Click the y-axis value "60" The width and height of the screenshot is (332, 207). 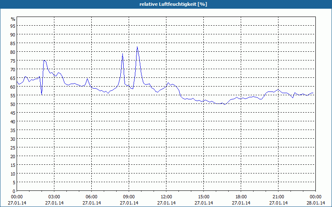click(13, 87)
